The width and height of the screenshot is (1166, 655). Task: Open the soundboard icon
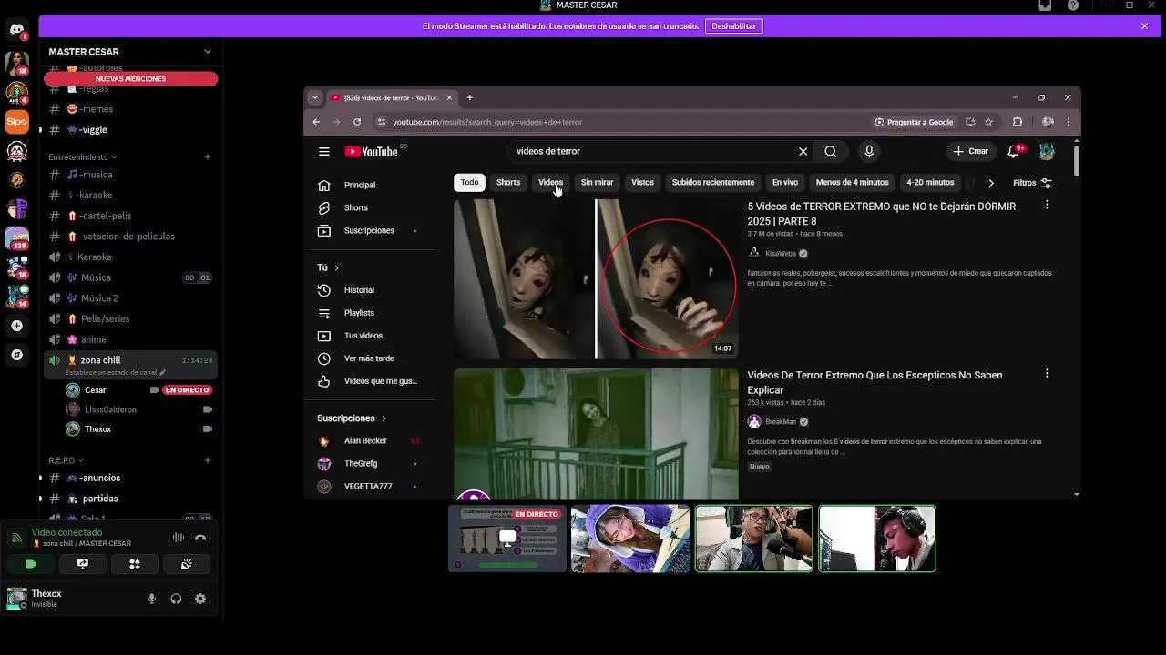click(x=186, y=564)
